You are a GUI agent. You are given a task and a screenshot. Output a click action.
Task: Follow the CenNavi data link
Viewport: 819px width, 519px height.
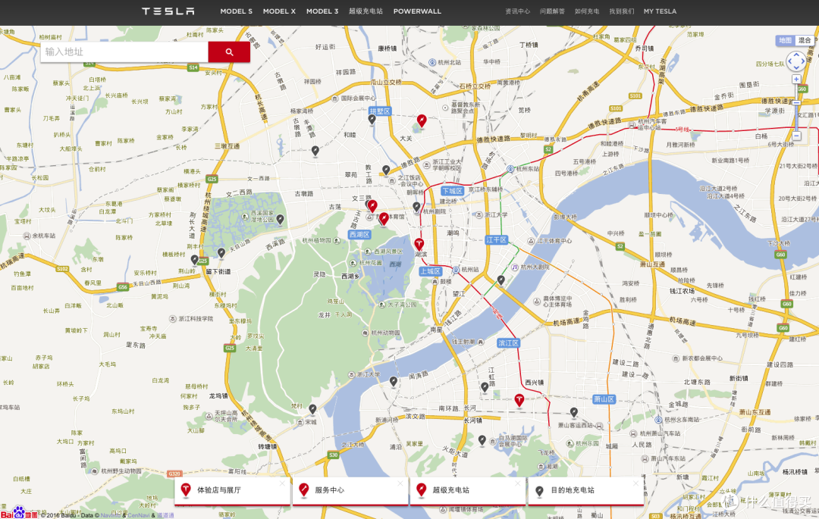[139, 515]
